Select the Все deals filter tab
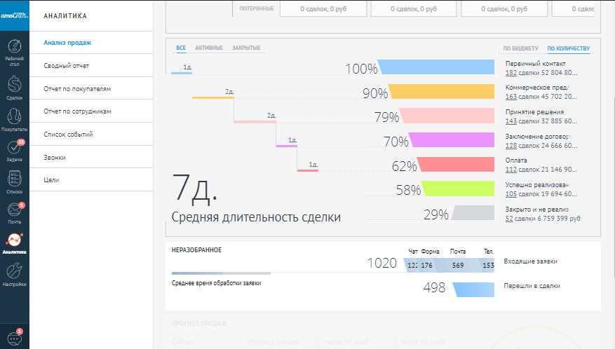Image resolution: width=615 pixels, height=349 pixels. (181, 48)
